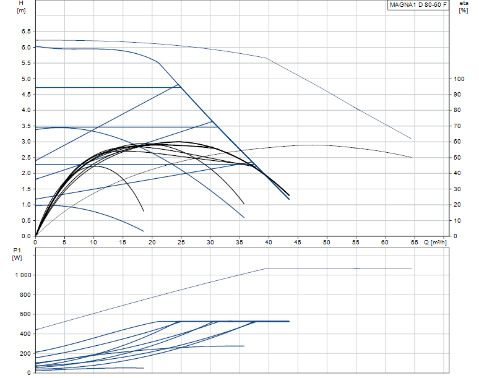This screenshot has width=479, height=378.
Task: Select the 25 tick on the Q axis
Action: pos(181,243)
